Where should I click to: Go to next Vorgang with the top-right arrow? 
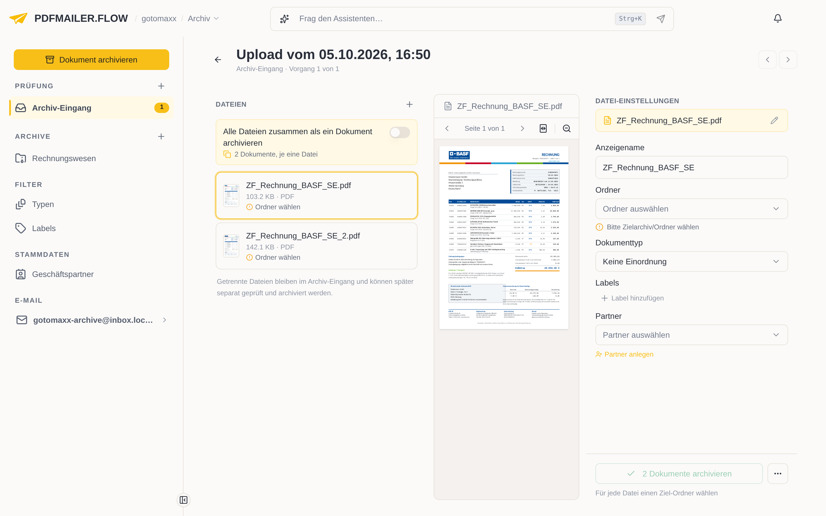coord(788,60)
